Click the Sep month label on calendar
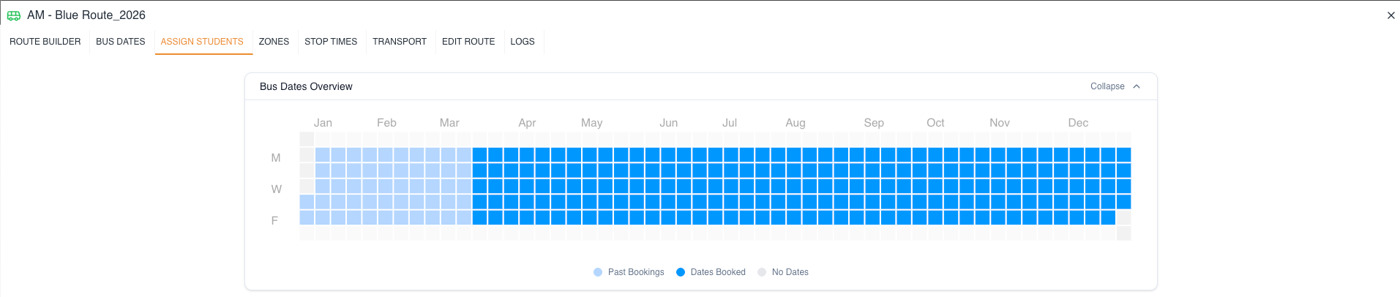 (874, 123)
